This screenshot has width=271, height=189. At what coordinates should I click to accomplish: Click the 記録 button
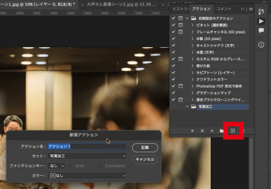click(x=145, y=147)
